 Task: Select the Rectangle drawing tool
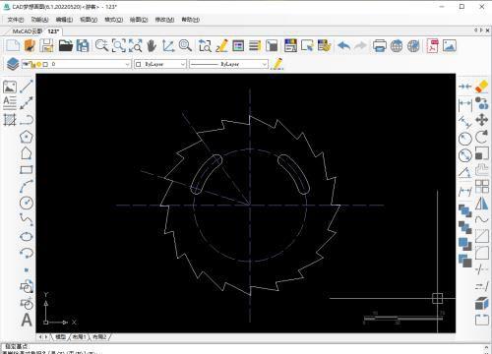(x=27, y=169)
